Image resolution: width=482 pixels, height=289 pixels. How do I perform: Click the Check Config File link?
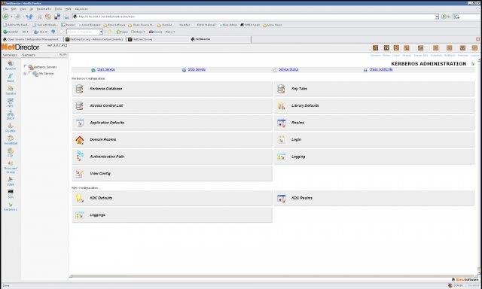[x=380, y=69]
